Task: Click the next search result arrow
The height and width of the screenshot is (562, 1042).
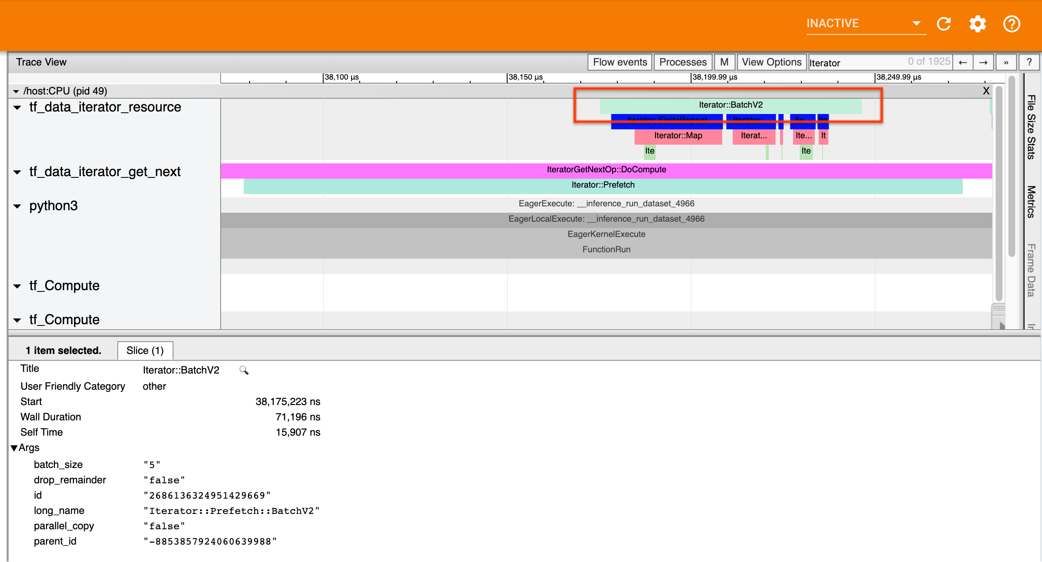Action: coord(984,62)
